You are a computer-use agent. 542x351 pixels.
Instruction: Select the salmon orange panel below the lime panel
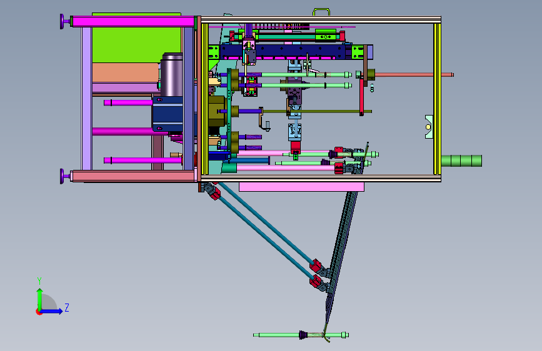(126, 72)
